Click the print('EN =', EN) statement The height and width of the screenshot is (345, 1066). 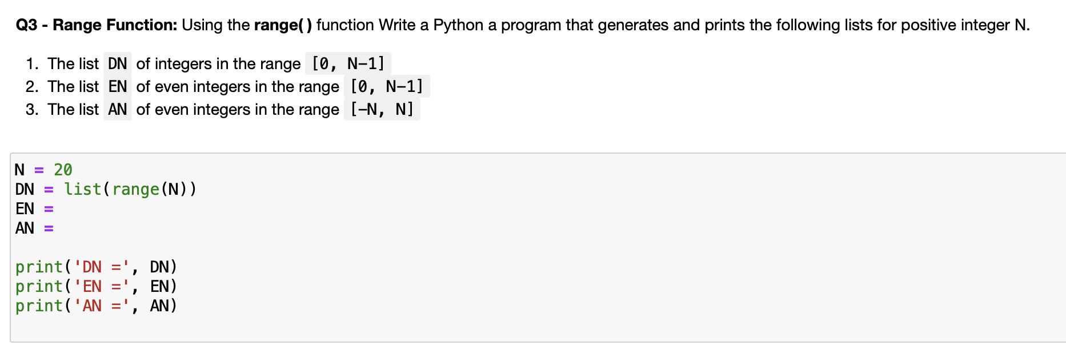click(96, 286)
